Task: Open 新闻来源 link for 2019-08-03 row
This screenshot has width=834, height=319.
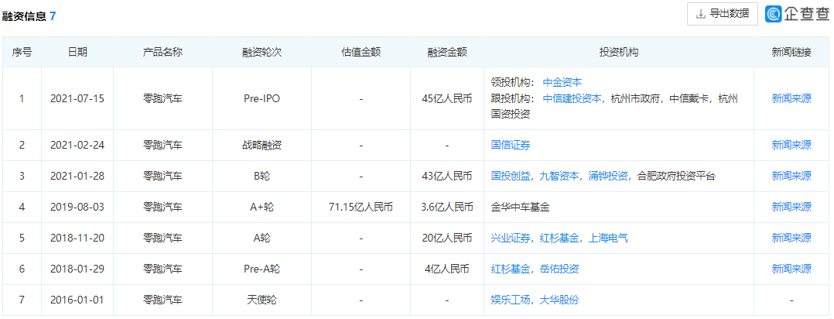Action: 791,207
